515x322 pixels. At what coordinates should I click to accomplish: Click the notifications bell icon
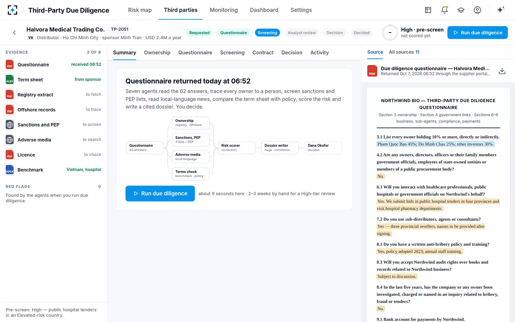445,10
